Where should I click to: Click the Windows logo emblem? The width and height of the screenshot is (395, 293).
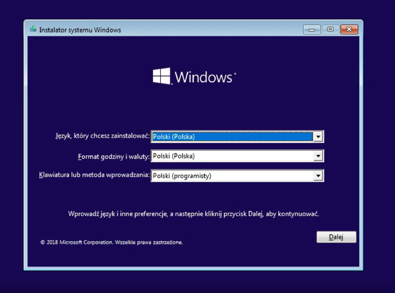click(161, 76)
